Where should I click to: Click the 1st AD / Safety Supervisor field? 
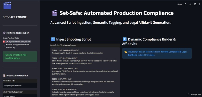(x=20, y=96)
